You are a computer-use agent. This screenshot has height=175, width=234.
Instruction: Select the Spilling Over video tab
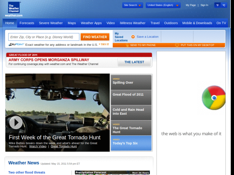(x=131, y=83)
